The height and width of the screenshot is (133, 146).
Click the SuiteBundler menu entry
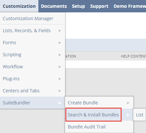pos(33,103)
